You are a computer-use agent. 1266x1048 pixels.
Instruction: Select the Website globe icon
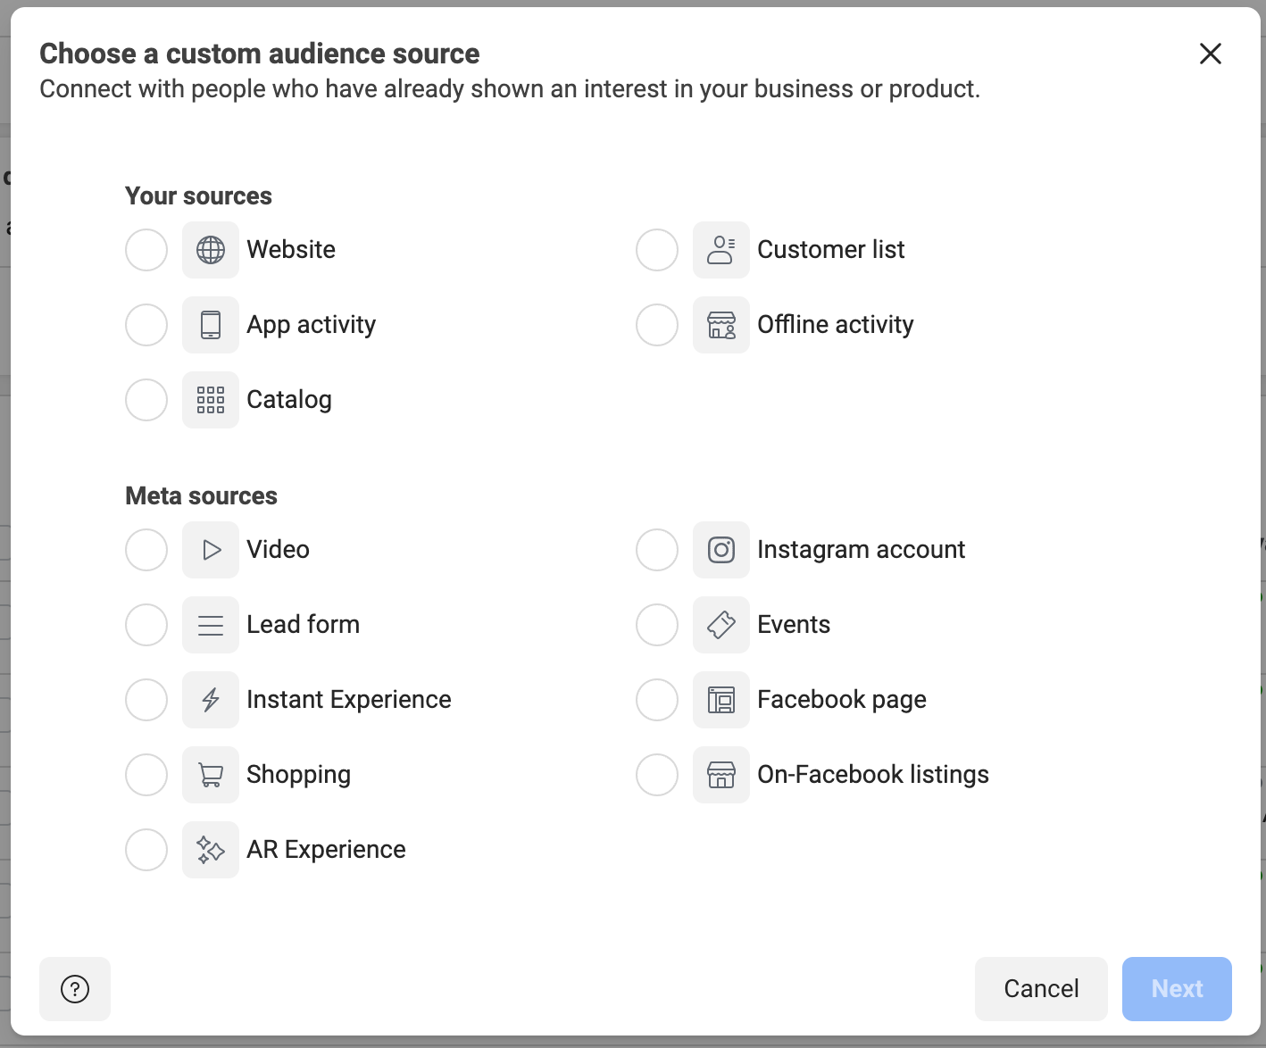[x=211, y=250]
